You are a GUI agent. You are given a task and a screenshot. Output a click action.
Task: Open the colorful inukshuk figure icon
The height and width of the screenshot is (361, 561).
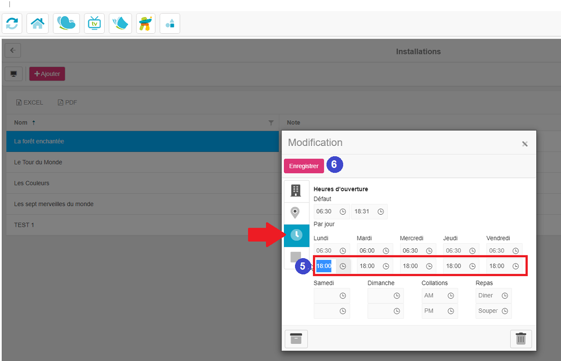click(x=146, y=23)
